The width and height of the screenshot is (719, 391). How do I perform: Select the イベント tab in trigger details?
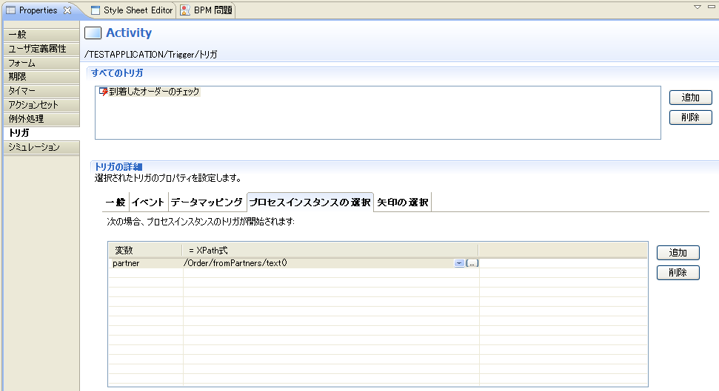(148, 202)
